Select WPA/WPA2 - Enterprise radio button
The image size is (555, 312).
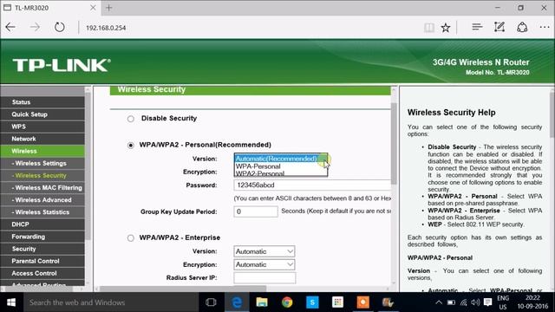(131, 238)
